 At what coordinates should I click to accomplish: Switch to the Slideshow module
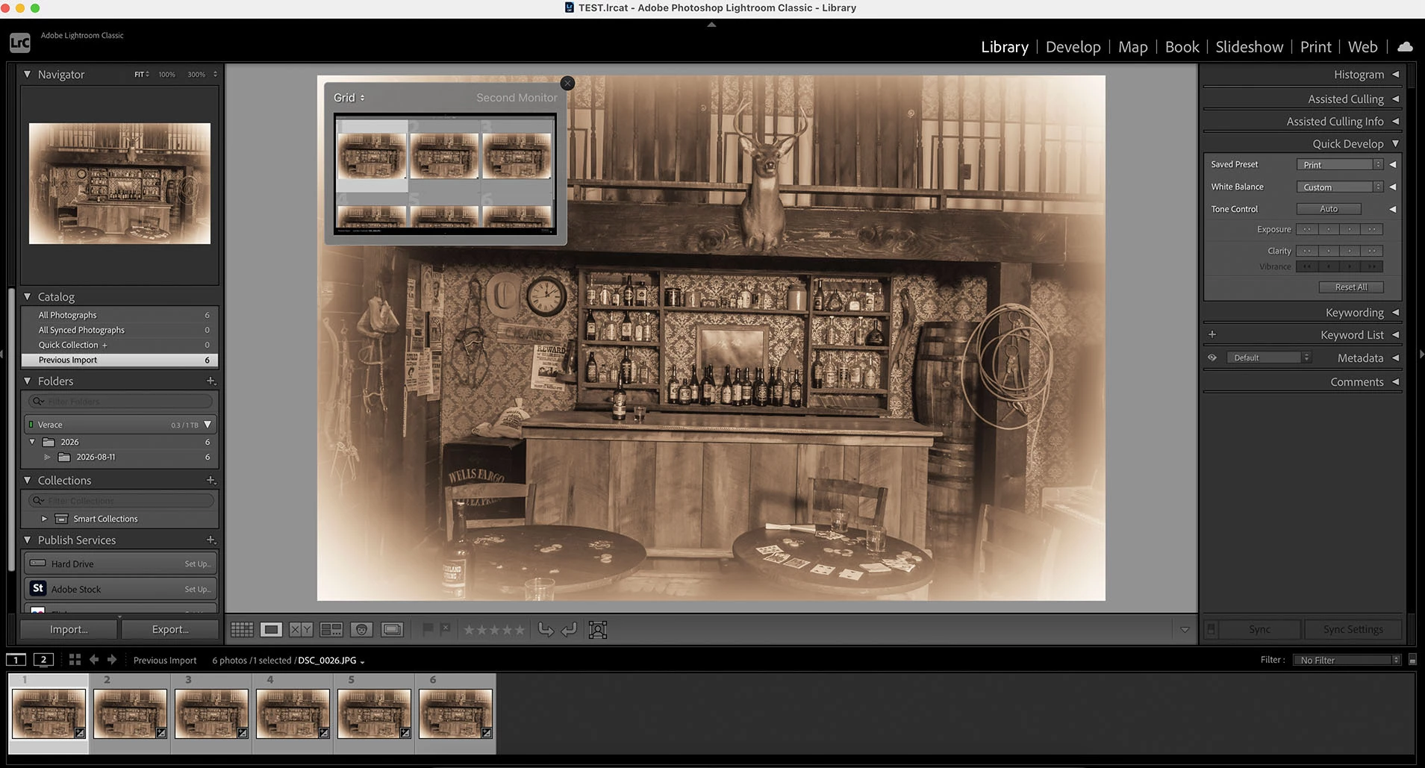point(1249,47)
